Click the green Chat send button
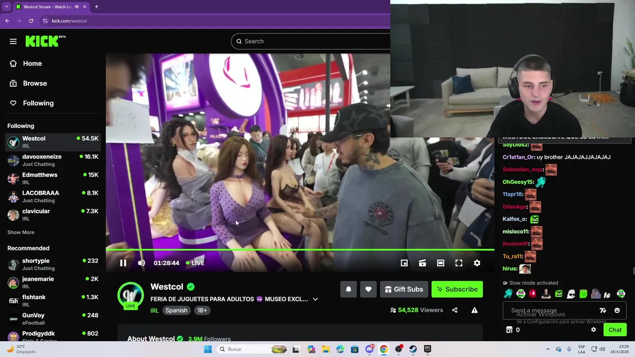The image size is (635, 357). (615, 330)
